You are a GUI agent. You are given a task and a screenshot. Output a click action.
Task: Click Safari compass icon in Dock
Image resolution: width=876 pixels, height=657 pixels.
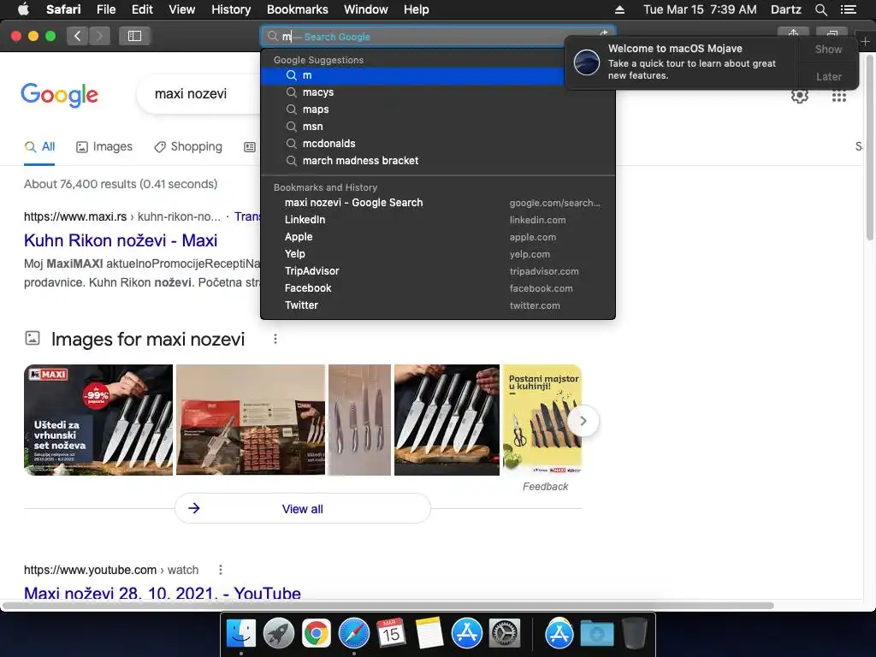tap(353, 634)
